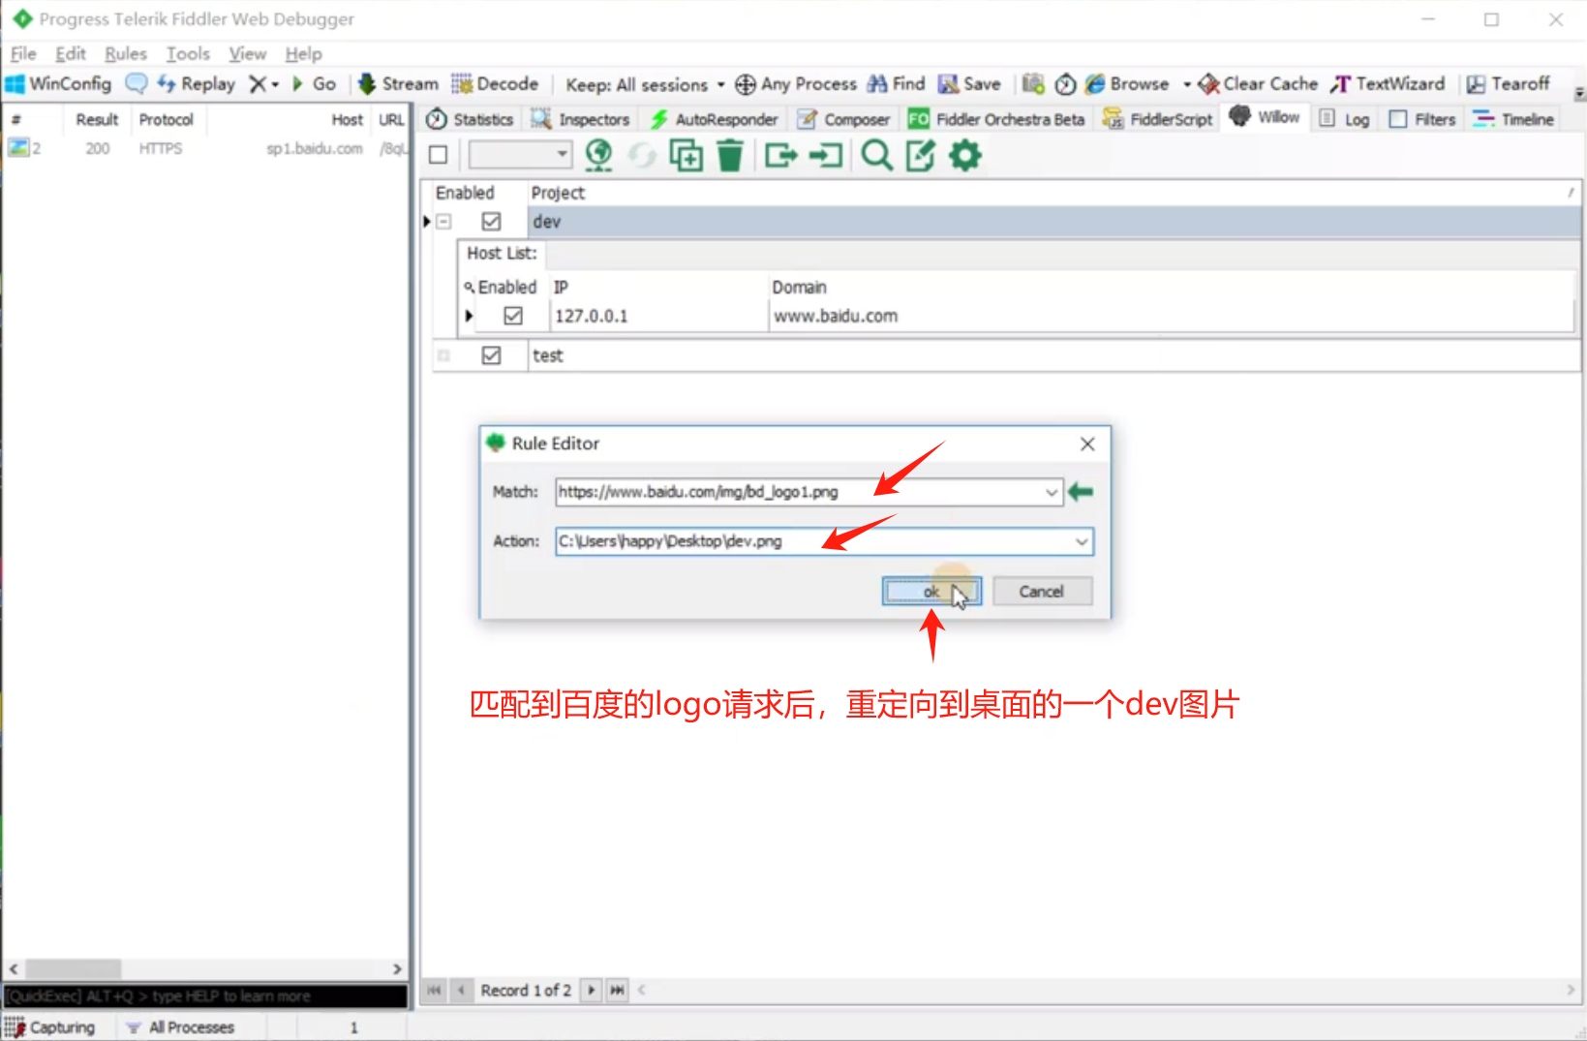This screenshot has width=1587, height=1041.
Task: Jump to last record in navigator
Action: point(617,990)
